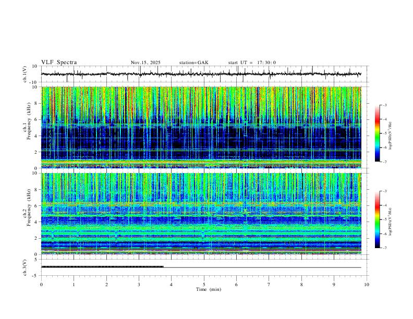Click the 'Time (min)' axis label
Image resolution: width=413 pixels, height=319 pixels.
coord(209,289)
